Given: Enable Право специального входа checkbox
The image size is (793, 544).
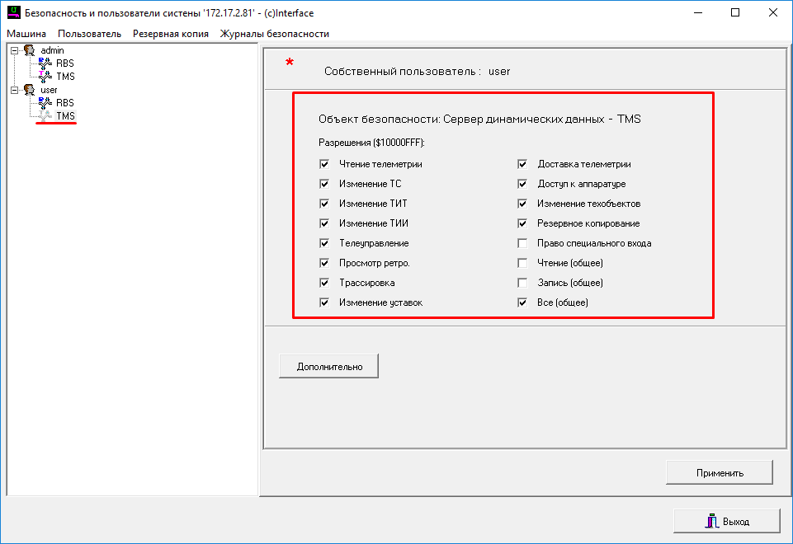Looking at the screenshot, I should pyautogui.click(x=522, y=243).
